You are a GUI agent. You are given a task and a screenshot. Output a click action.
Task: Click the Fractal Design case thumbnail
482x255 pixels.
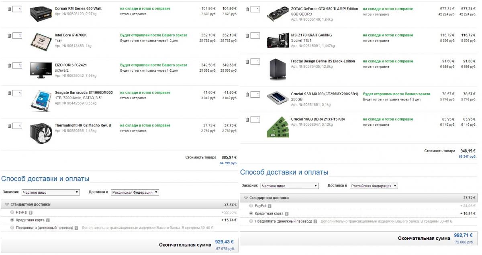click(278, 69)
